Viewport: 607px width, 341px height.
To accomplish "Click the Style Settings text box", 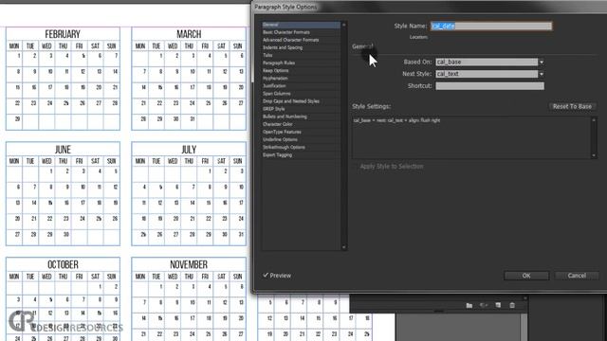I will pyautogui.click(x=471, y=137).
